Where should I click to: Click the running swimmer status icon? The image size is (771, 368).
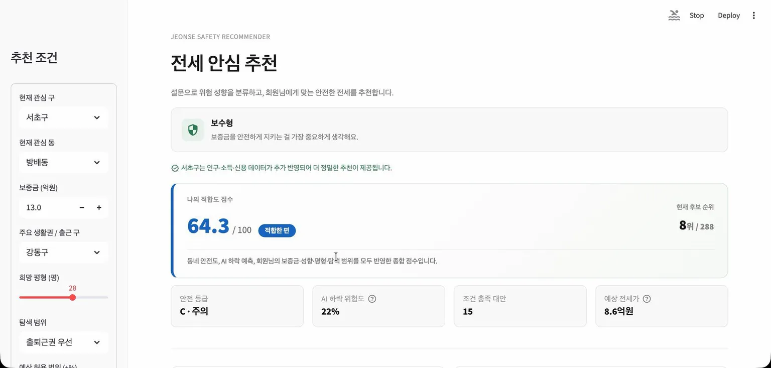(x=674, y=16)
